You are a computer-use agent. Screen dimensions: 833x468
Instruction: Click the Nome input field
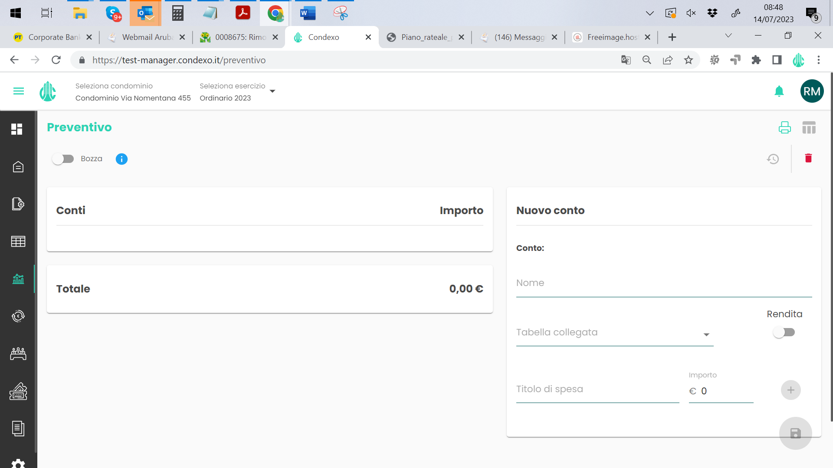click(x=663, y=283)
